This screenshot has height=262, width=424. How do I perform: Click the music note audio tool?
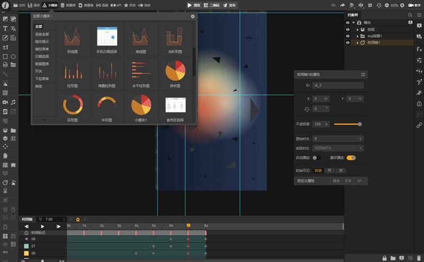pyautogui.click(x=13, y=102)
